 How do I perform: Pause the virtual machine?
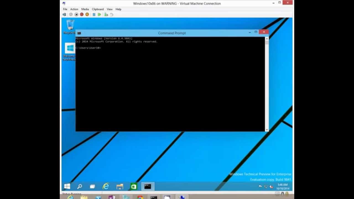click(94, 14)
